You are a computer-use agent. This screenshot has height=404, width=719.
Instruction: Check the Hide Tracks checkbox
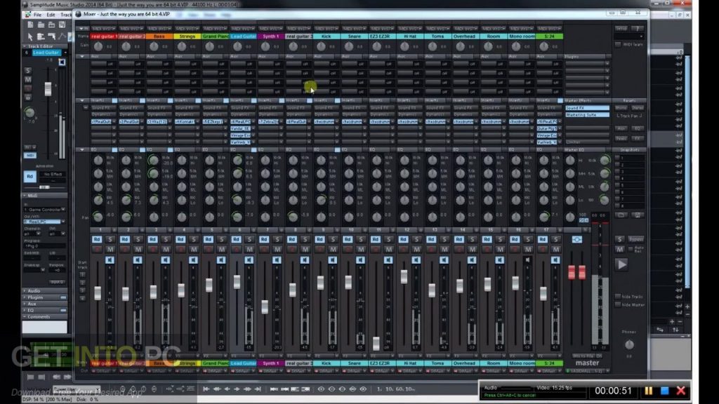(618, 297)
